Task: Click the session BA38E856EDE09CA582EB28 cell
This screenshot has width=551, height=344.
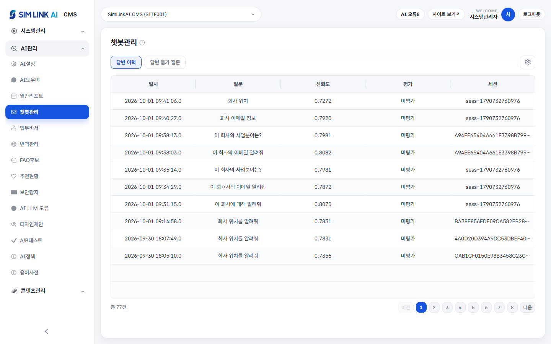Action: 492,221
